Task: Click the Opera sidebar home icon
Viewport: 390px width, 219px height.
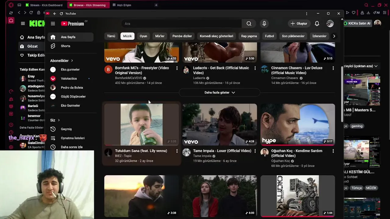Action: click(11, 21)
